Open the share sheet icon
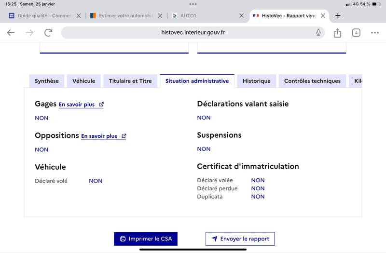 337,32
